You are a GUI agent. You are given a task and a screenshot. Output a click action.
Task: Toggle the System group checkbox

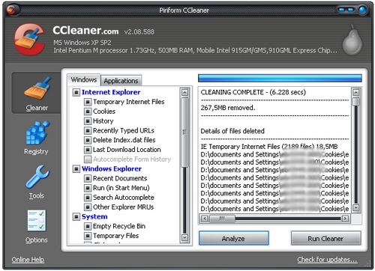pyautogui.click(x=76, y=217)
